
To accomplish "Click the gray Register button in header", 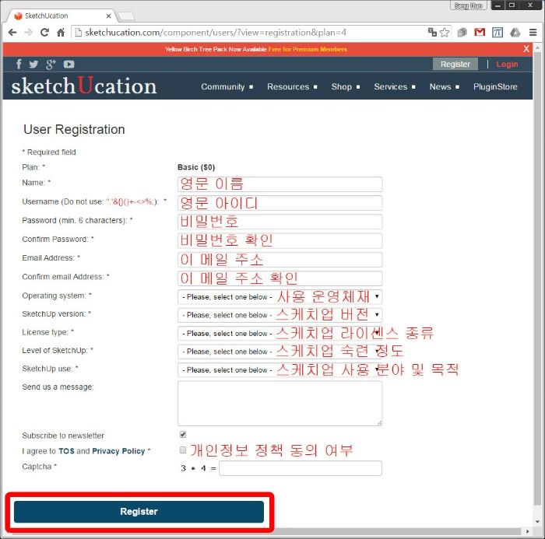I will tap(455, 65).
